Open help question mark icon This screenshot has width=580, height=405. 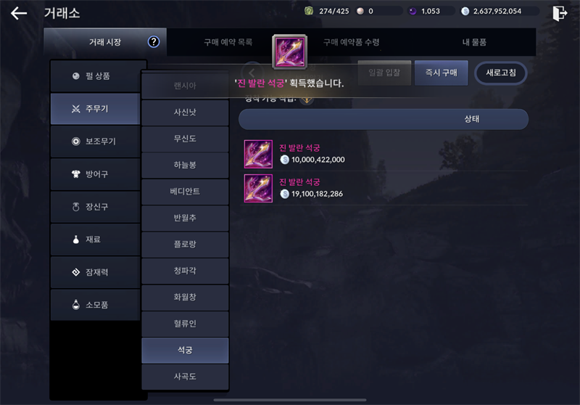[x=154, y=42]
